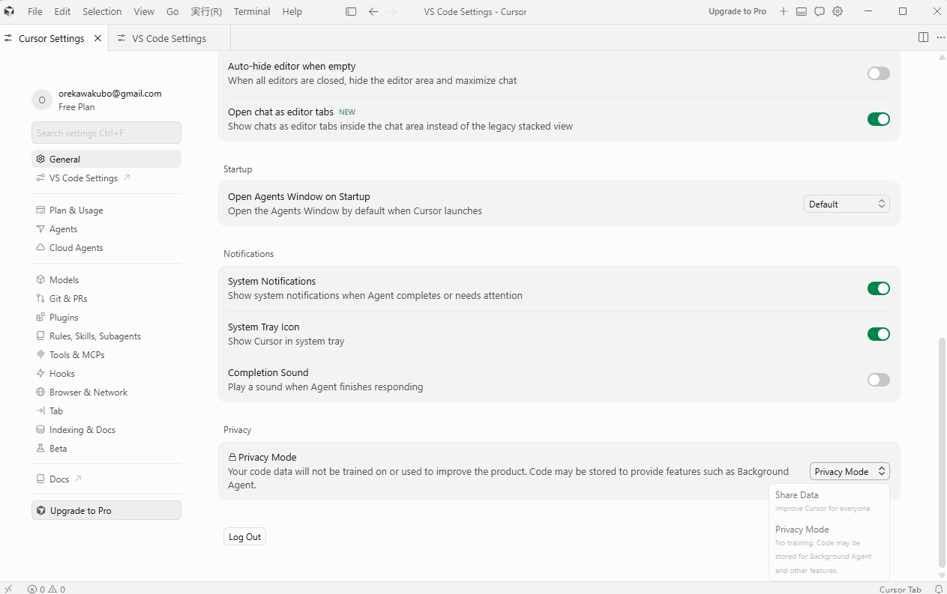Select Share Data option in dropdown list

829,501
